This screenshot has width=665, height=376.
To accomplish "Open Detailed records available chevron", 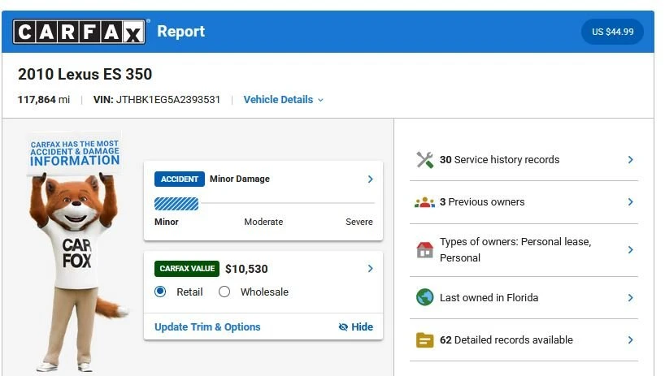I will 631,340.
